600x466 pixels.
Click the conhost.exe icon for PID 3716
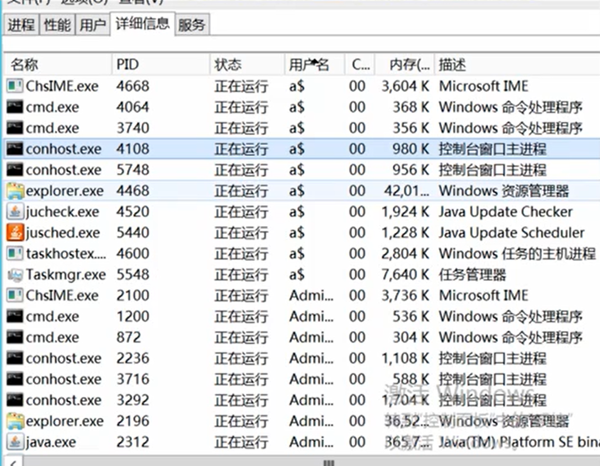point(15,379)
